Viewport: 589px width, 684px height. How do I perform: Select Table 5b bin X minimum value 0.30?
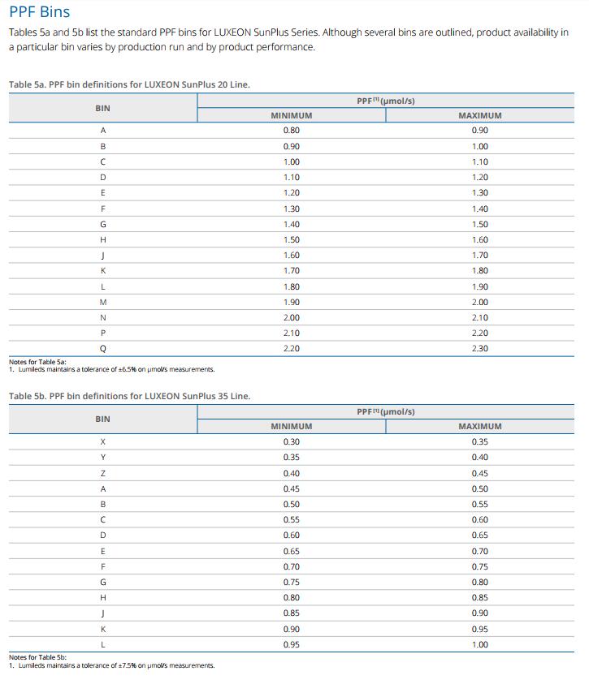click(x=291, y=442)
